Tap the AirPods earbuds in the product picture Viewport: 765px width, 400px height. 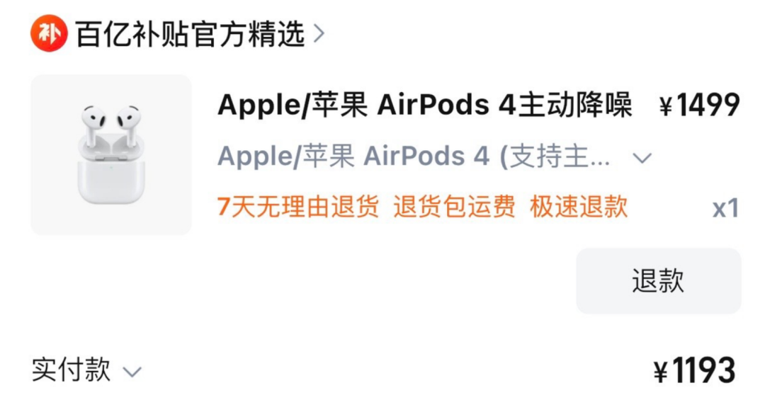tap(111, 125)
